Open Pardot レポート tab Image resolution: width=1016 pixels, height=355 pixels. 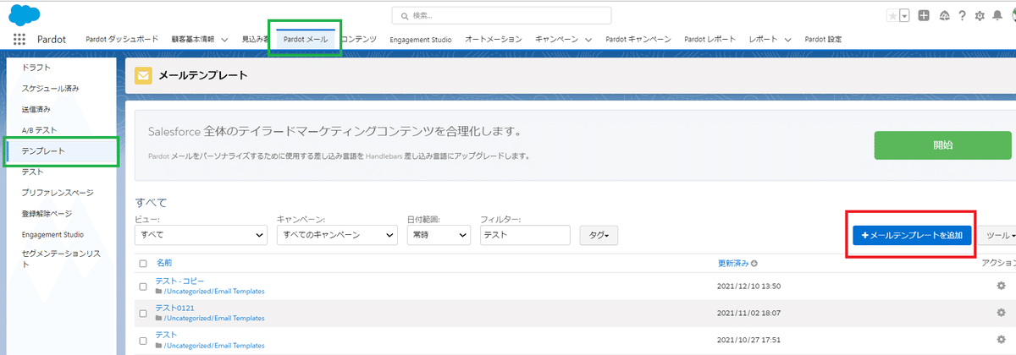[710, 39]
